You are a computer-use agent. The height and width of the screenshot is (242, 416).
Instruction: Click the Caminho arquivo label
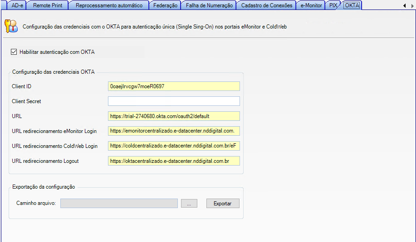point(36,203)
